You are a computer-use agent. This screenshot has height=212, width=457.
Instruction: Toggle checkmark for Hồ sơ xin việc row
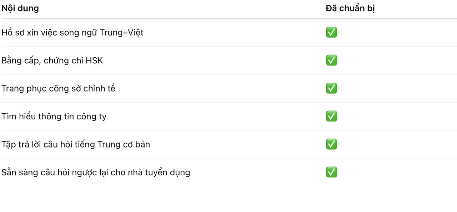click(331, 32)
